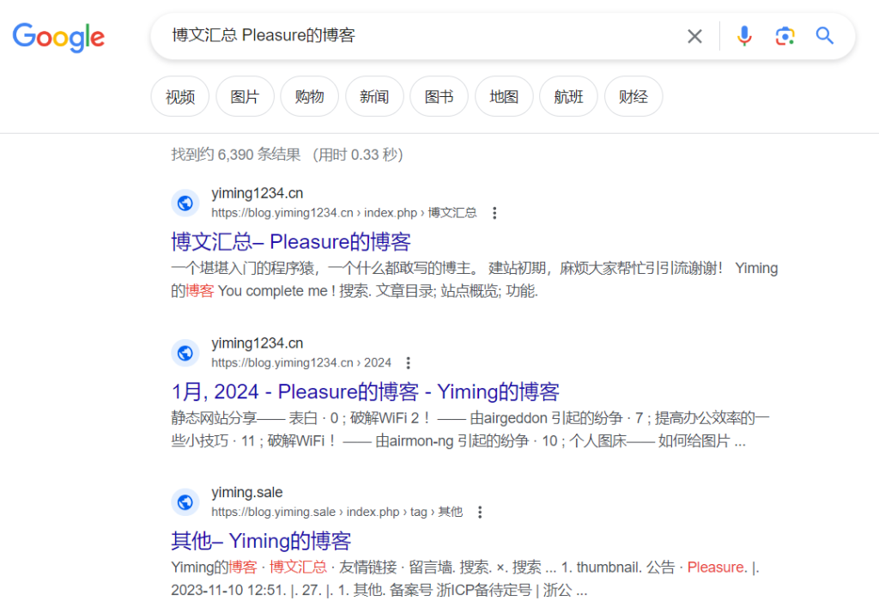Open three-dot menu beside 2024 breadcrumb
This screenshot has width=879, height=613.
pos(409,362)
